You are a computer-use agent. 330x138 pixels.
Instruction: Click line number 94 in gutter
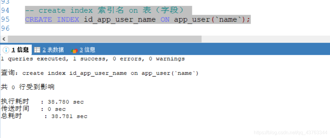point(5,10)
